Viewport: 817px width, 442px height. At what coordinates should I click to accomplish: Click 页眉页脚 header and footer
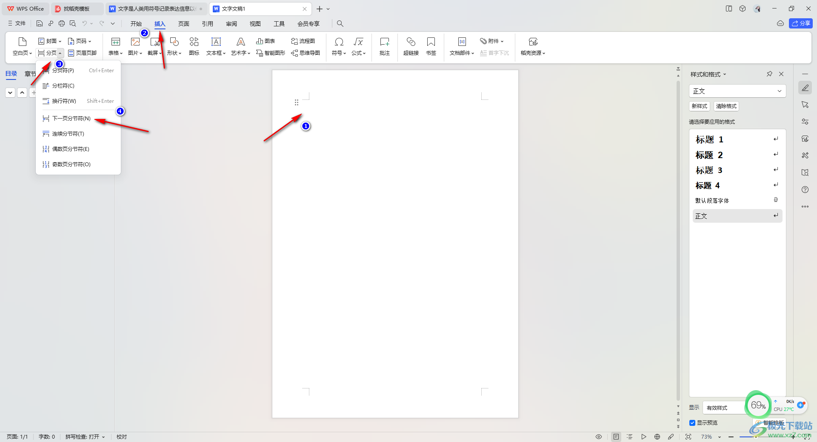coord(83,53)
